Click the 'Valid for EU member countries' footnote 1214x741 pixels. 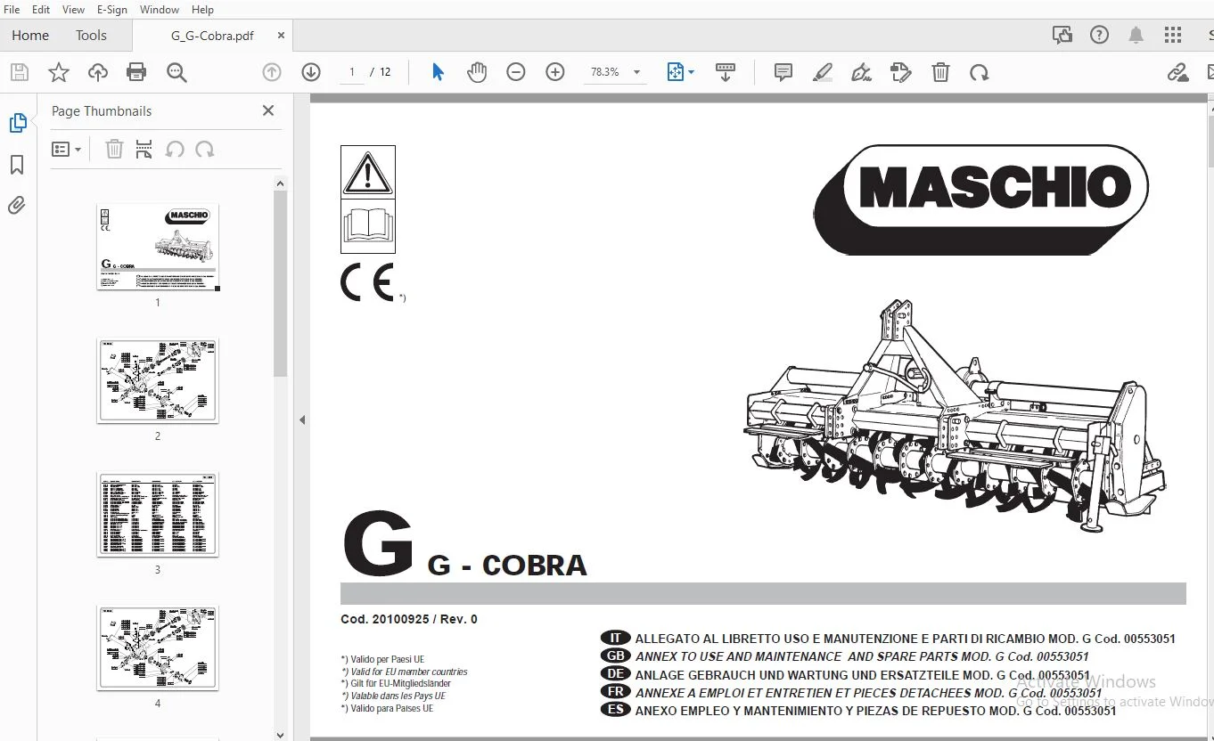pyautogui.click(x=405, y=672)
